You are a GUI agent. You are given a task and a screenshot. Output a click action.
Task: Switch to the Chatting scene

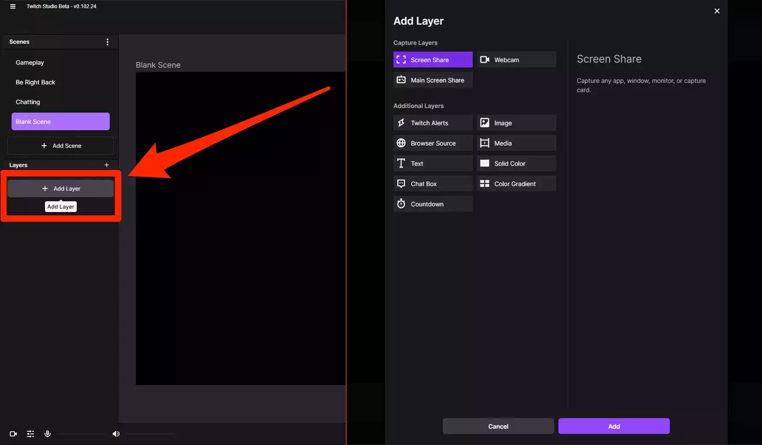click(28, 102)
